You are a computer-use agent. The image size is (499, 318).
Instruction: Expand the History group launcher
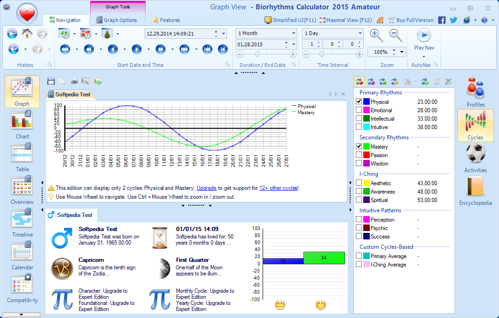[50, 65]
